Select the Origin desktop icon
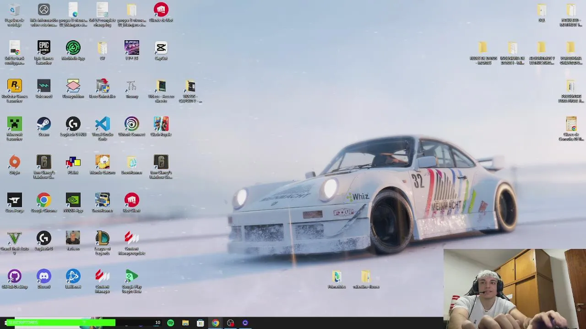 (x=14, y=165)
